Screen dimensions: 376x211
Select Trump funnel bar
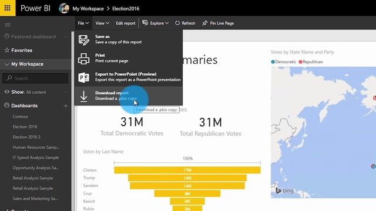(187, 178)
